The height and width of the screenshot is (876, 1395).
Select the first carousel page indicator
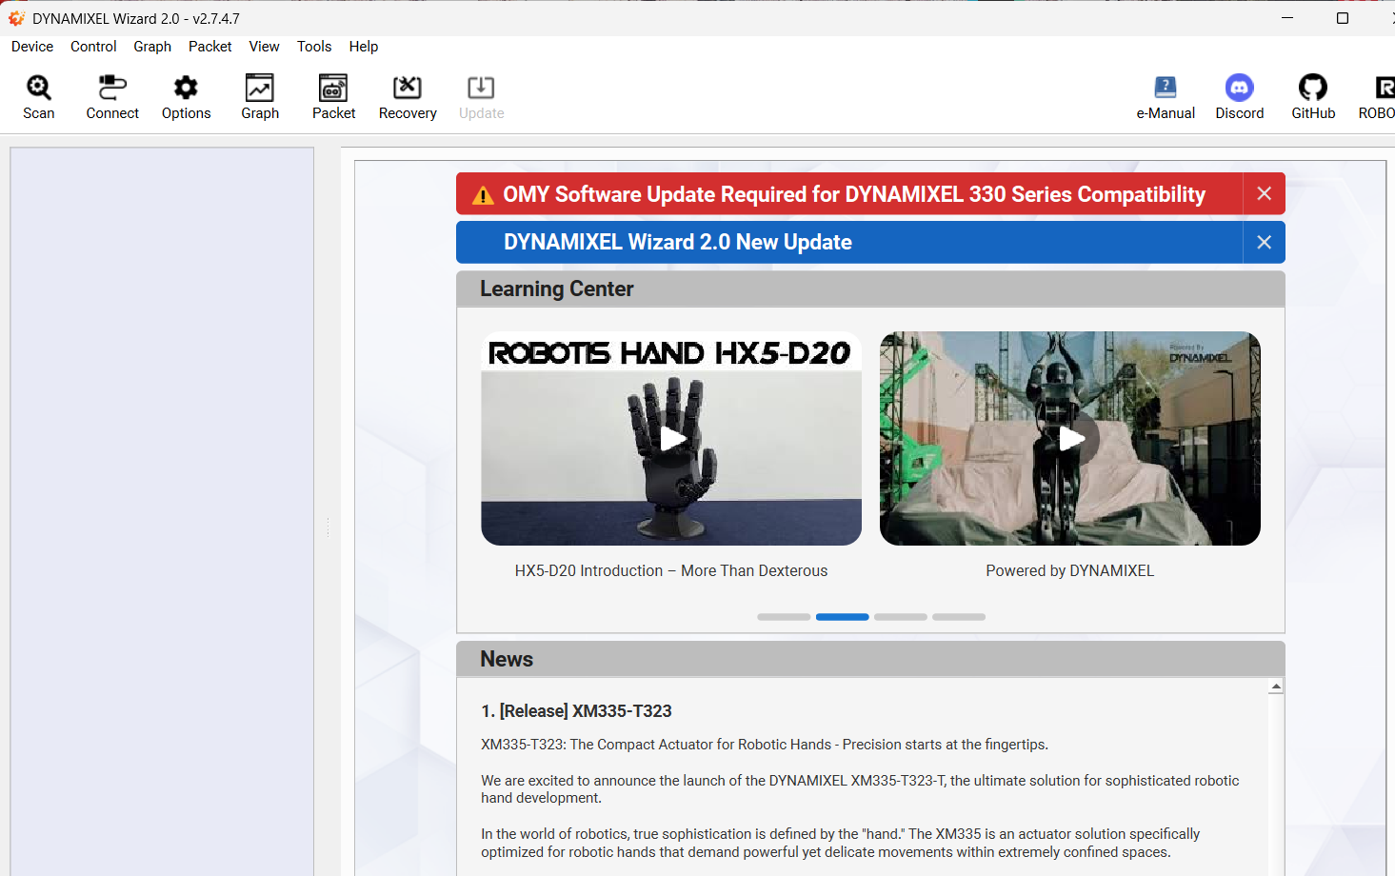coord(784,617)
